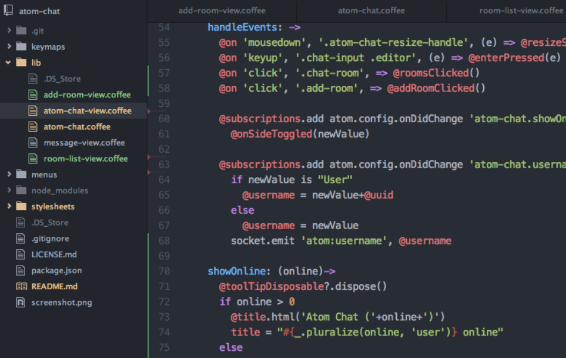Open screenshot.png in the tree

(61, 303)
